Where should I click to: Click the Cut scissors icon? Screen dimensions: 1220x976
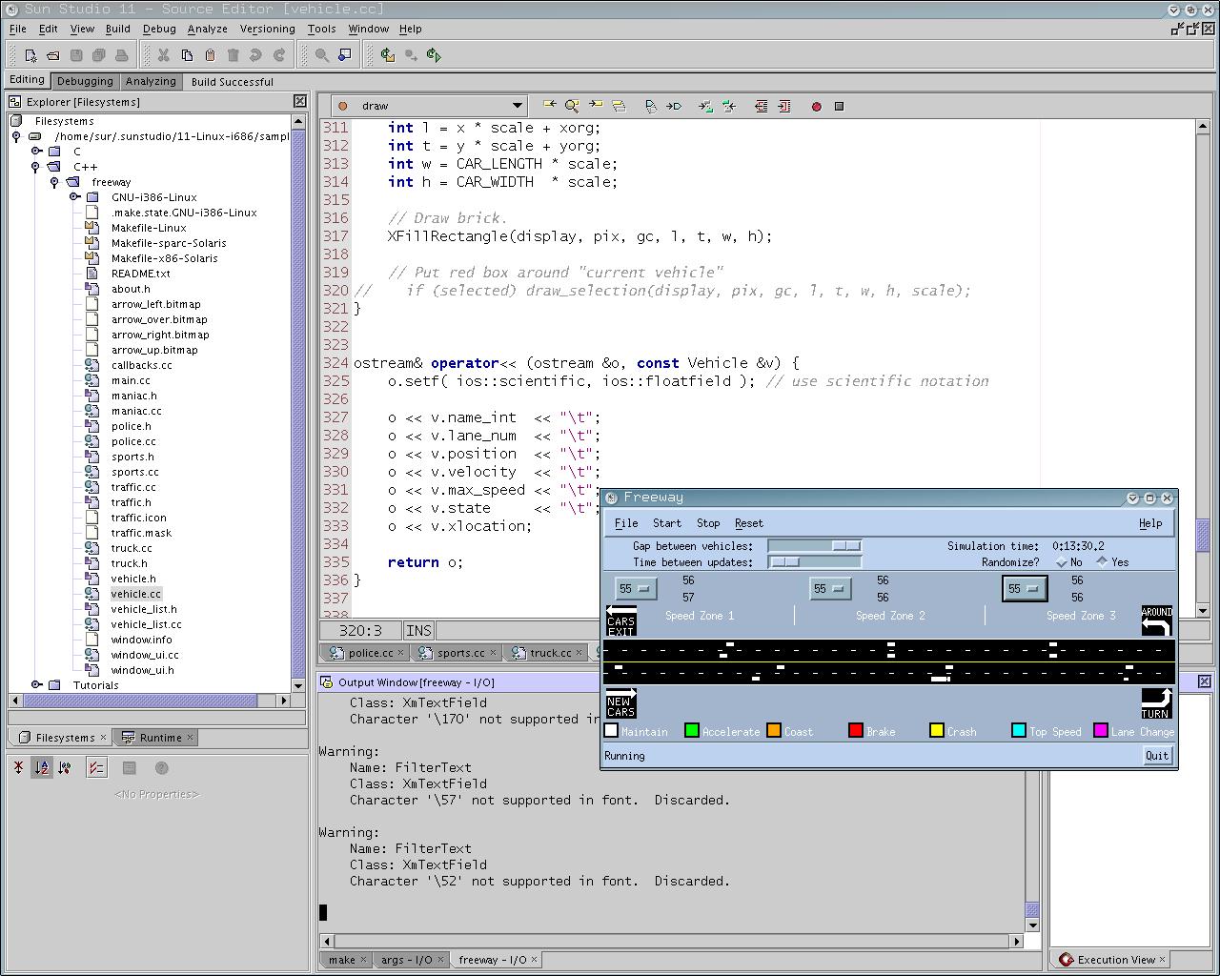(x=164, y=55)
